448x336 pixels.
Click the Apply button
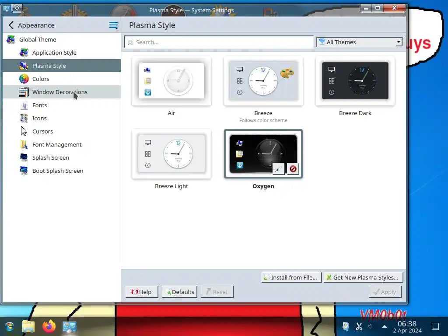pyautogui.click(x=385, y=292)
